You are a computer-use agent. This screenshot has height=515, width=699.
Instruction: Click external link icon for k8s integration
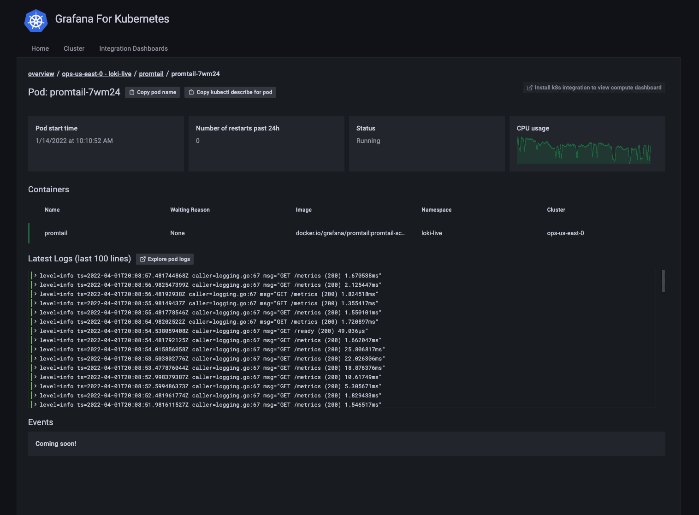tap(530, 88)
